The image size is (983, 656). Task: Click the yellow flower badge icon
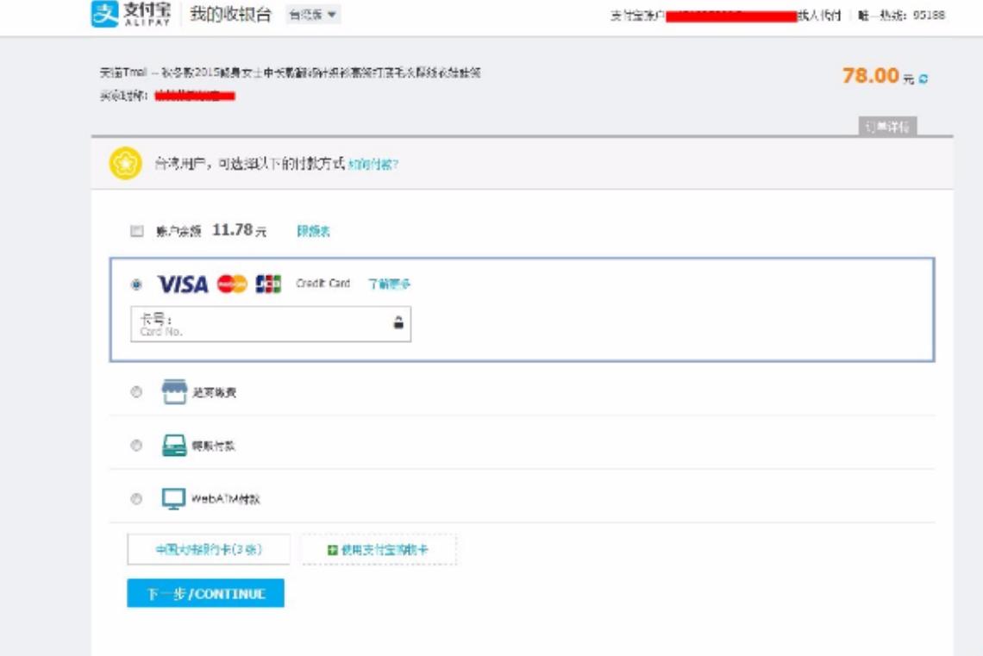(125, 163)
